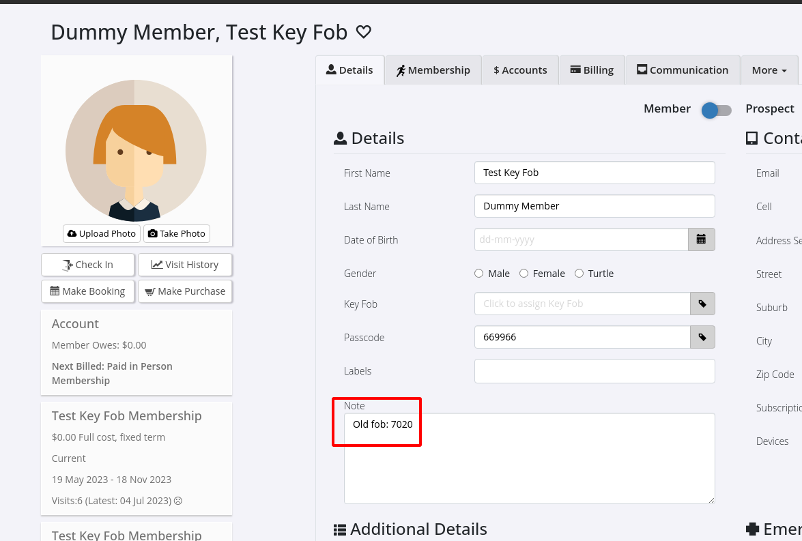
Task: Take Photo using the camera icon button
Action: tap(176, 233)
